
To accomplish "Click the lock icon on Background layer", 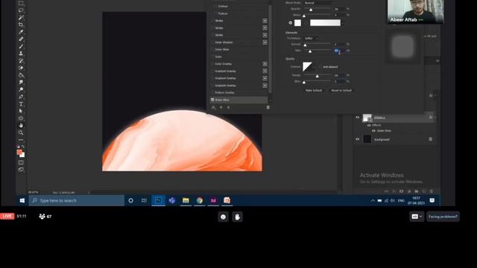I will click(431, 139).
